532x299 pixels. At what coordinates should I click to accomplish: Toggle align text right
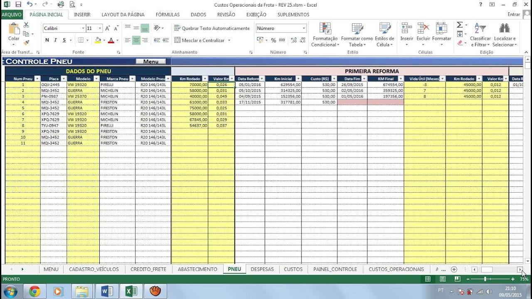click(x=145, y=40)
